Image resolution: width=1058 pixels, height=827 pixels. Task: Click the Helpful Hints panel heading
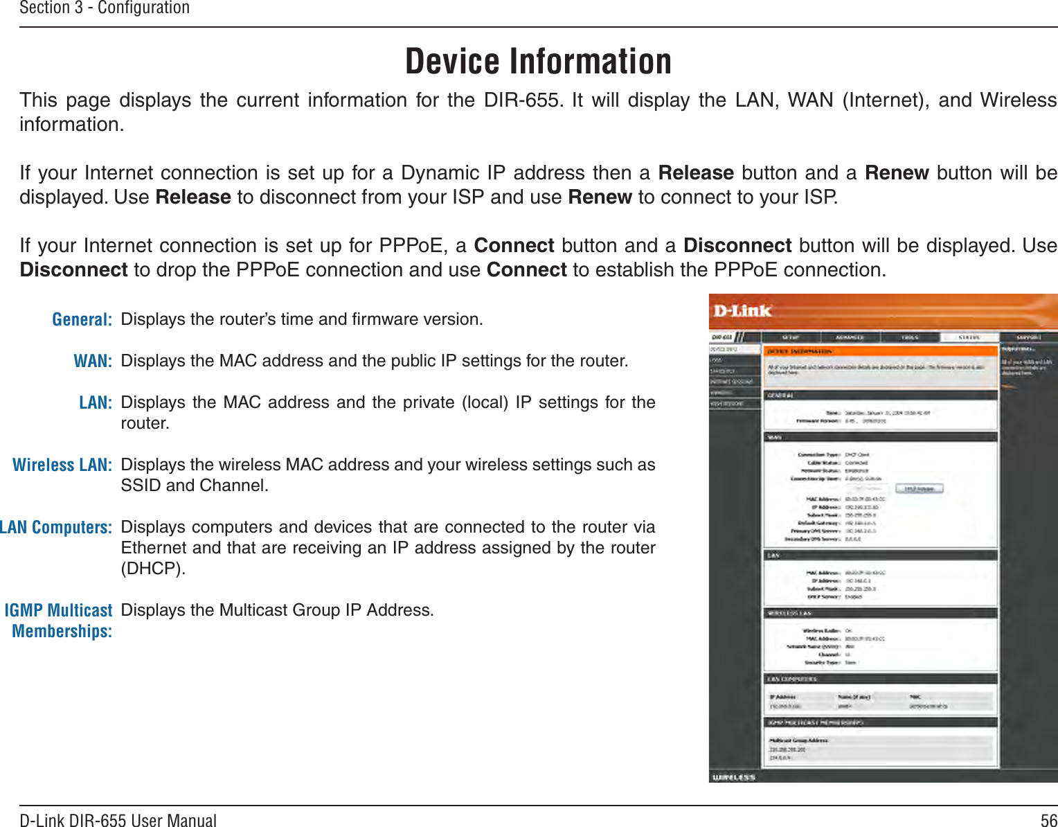click(1020, 348)
